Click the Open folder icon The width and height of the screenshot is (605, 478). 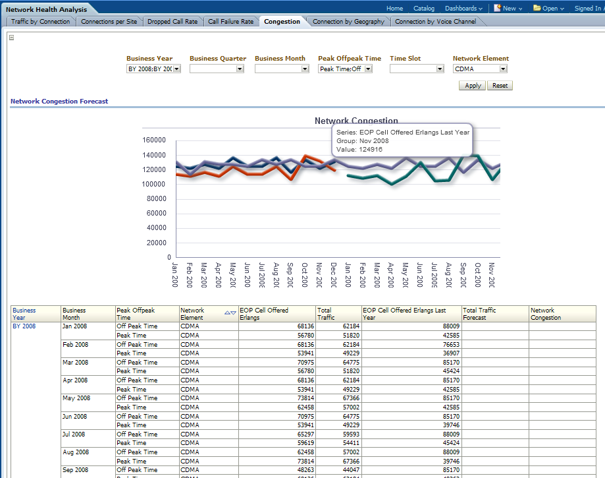click(x=537, y=9)
